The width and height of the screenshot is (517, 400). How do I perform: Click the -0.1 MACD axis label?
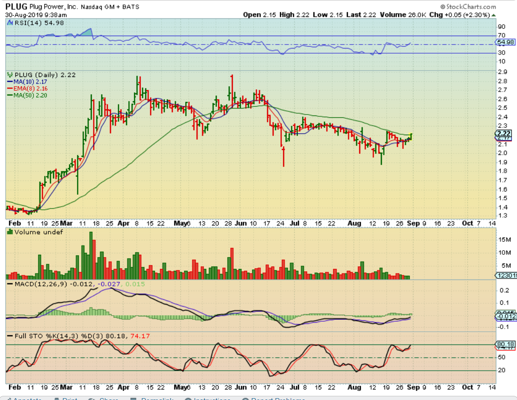(x=504, y=327)
